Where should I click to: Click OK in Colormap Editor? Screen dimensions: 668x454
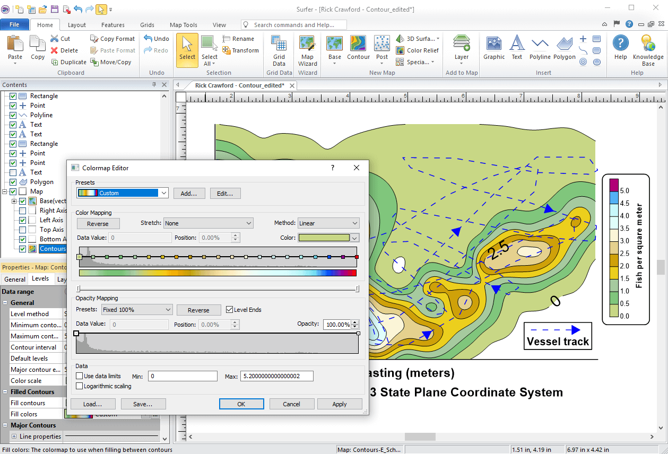coord(241,404)
